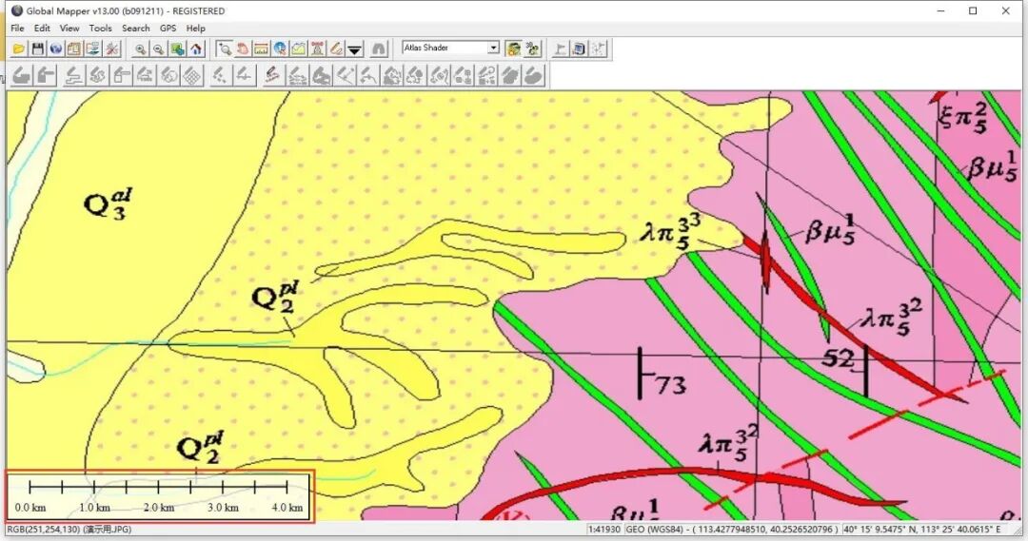Toggle hill shading icon beside shader list
The height and width of the screenshot is (541, 1028).
513,48
